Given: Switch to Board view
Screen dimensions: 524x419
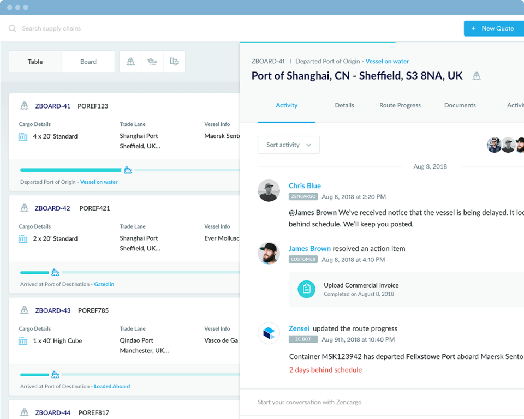Looking at the screenshot, I should point(88,62).
